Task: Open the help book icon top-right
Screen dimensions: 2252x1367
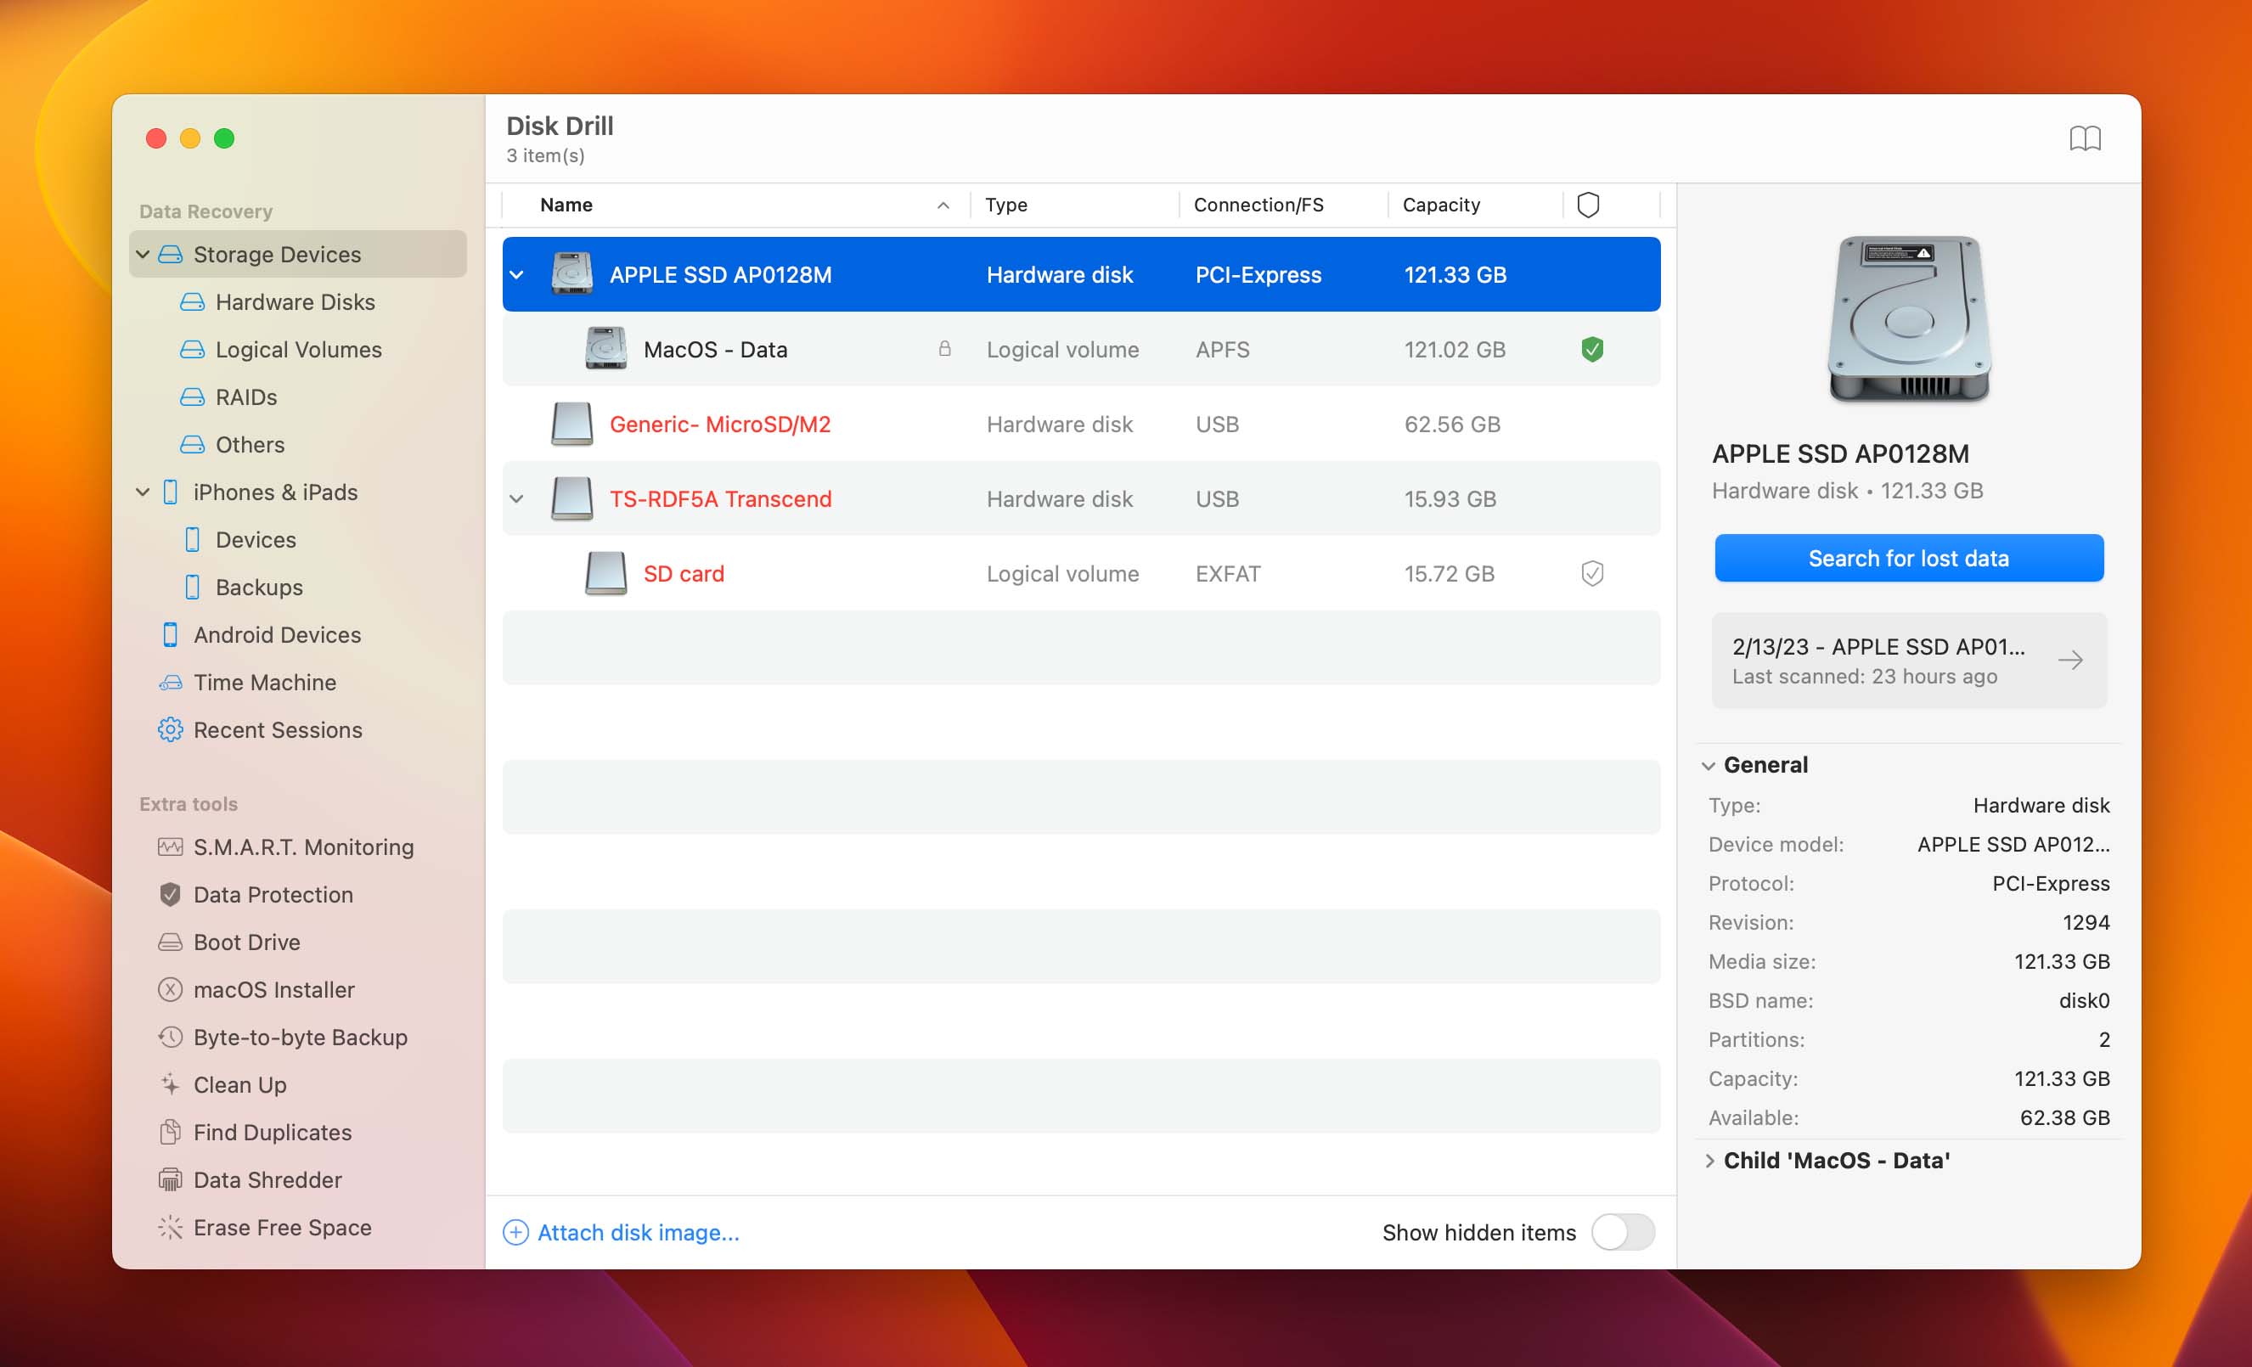Action: click(x=2084, y=138)
